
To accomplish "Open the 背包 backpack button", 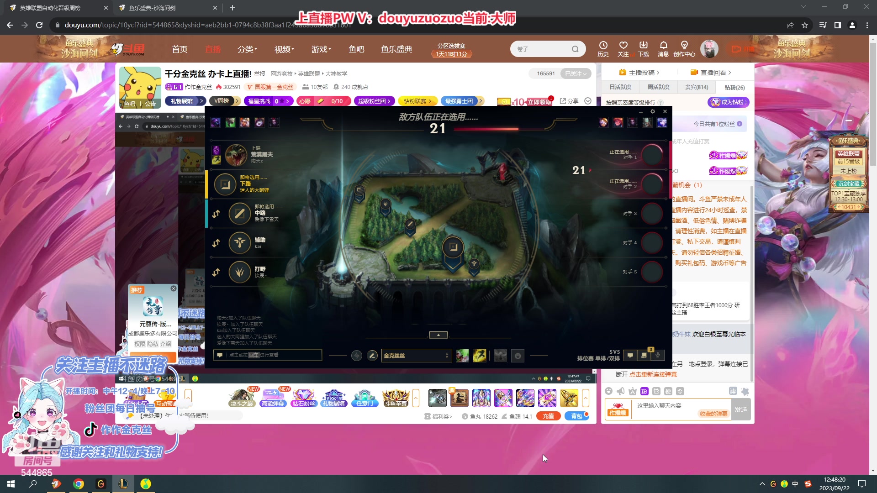I will 577,416.
